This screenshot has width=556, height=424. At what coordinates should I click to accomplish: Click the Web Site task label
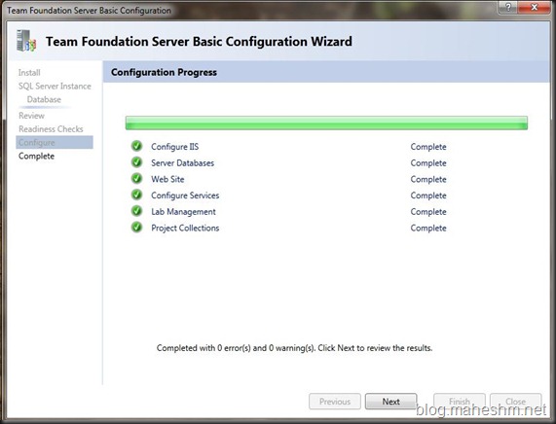point(167,179)
